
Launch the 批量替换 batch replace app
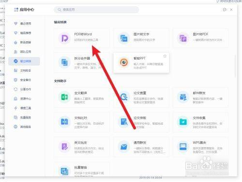82,169
